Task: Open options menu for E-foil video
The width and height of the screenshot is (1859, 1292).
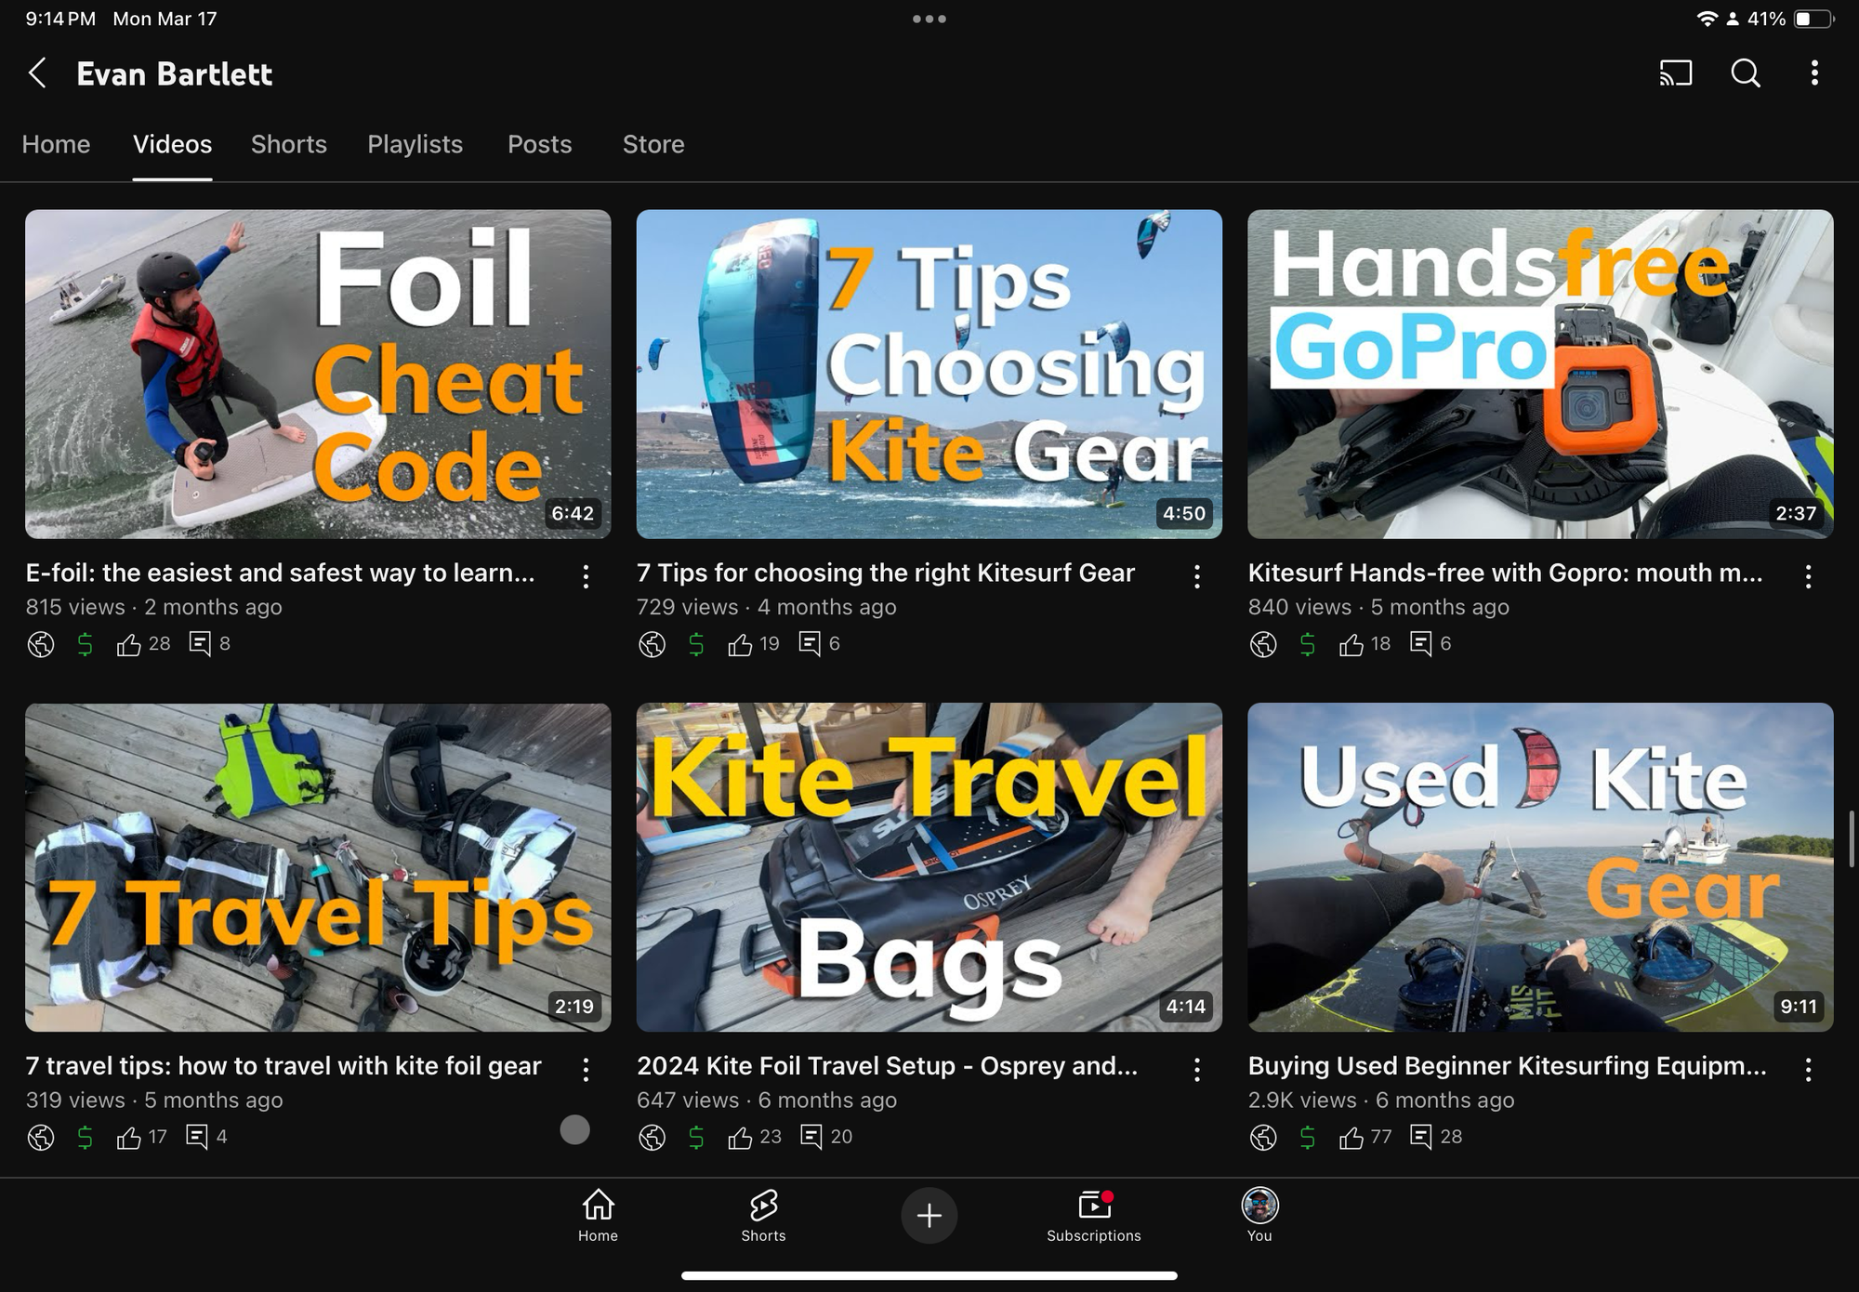Action: point(586,576)
